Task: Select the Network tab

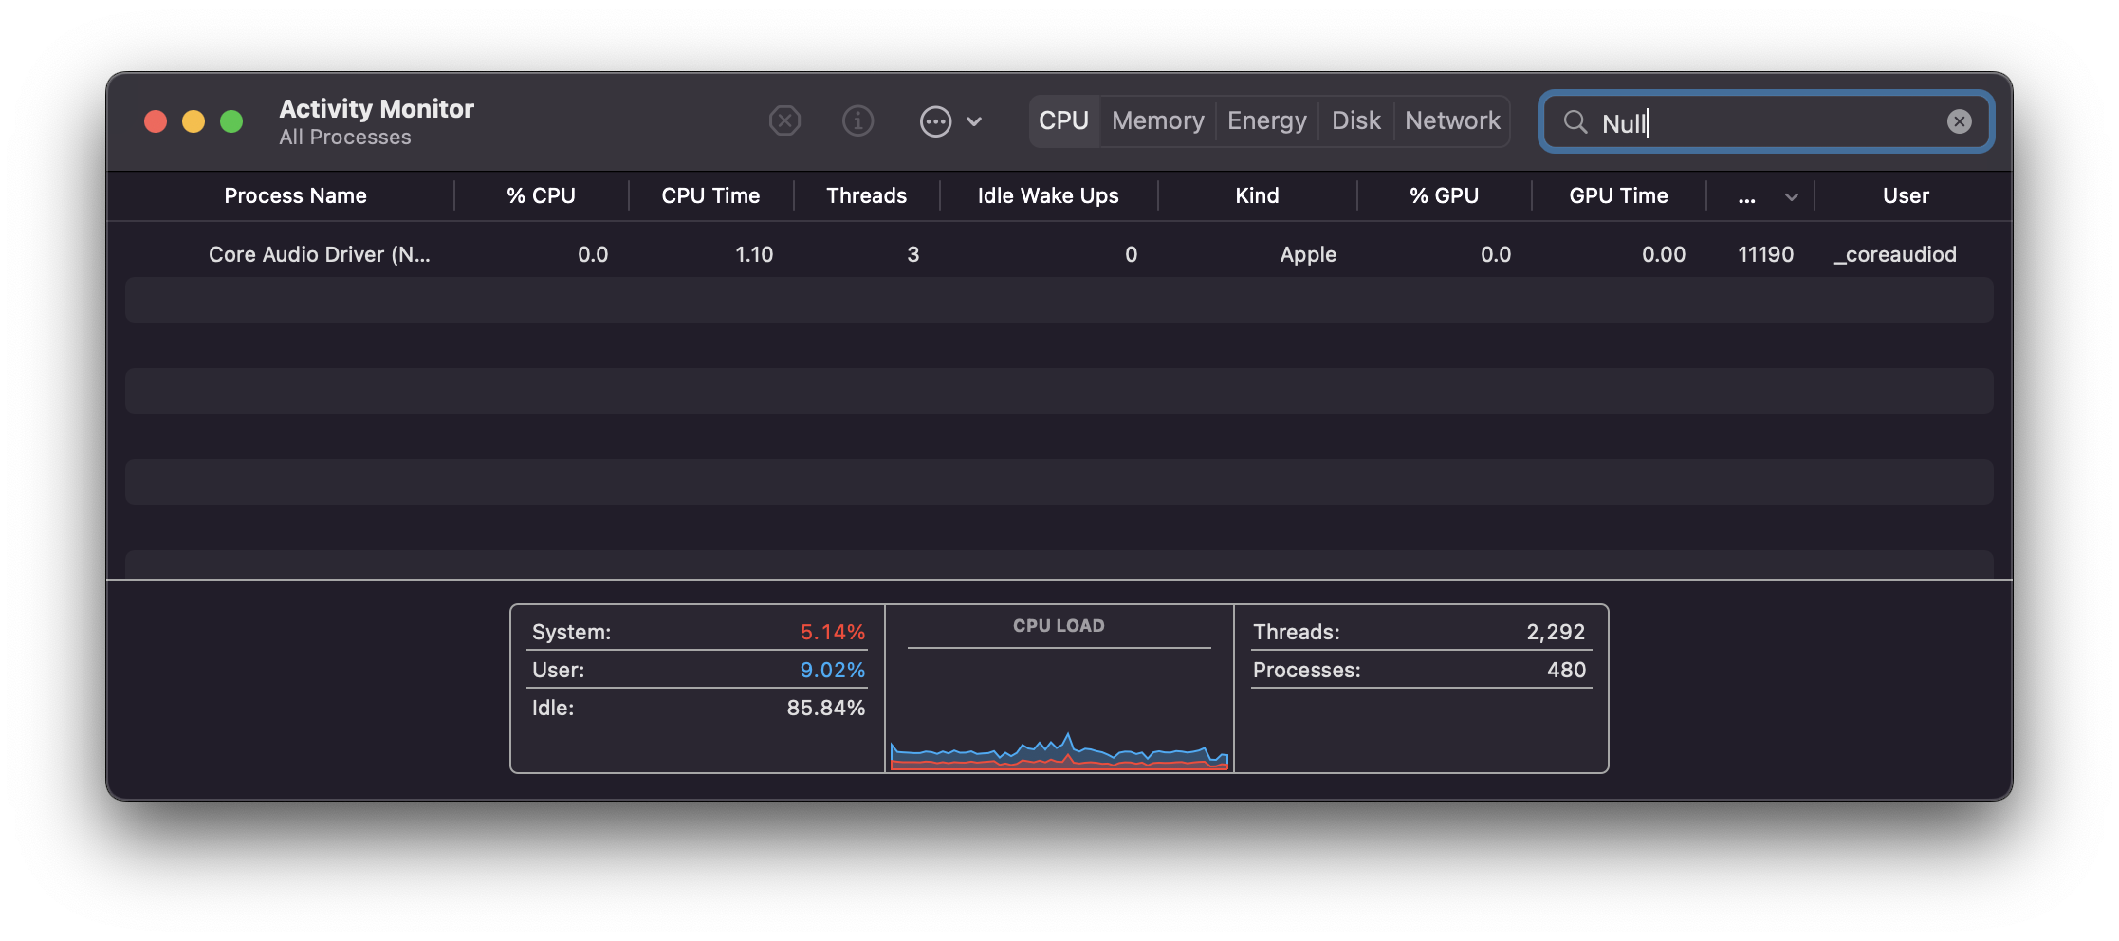Action: coord(1452,121)
